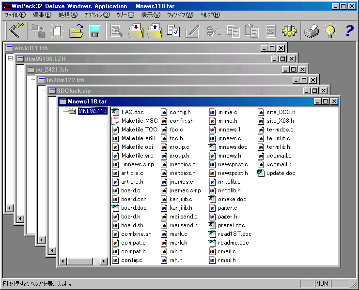Viewport: 359px width, 290px height.
Task: Close the dtm95136.LZH child window
Action: 292,59
